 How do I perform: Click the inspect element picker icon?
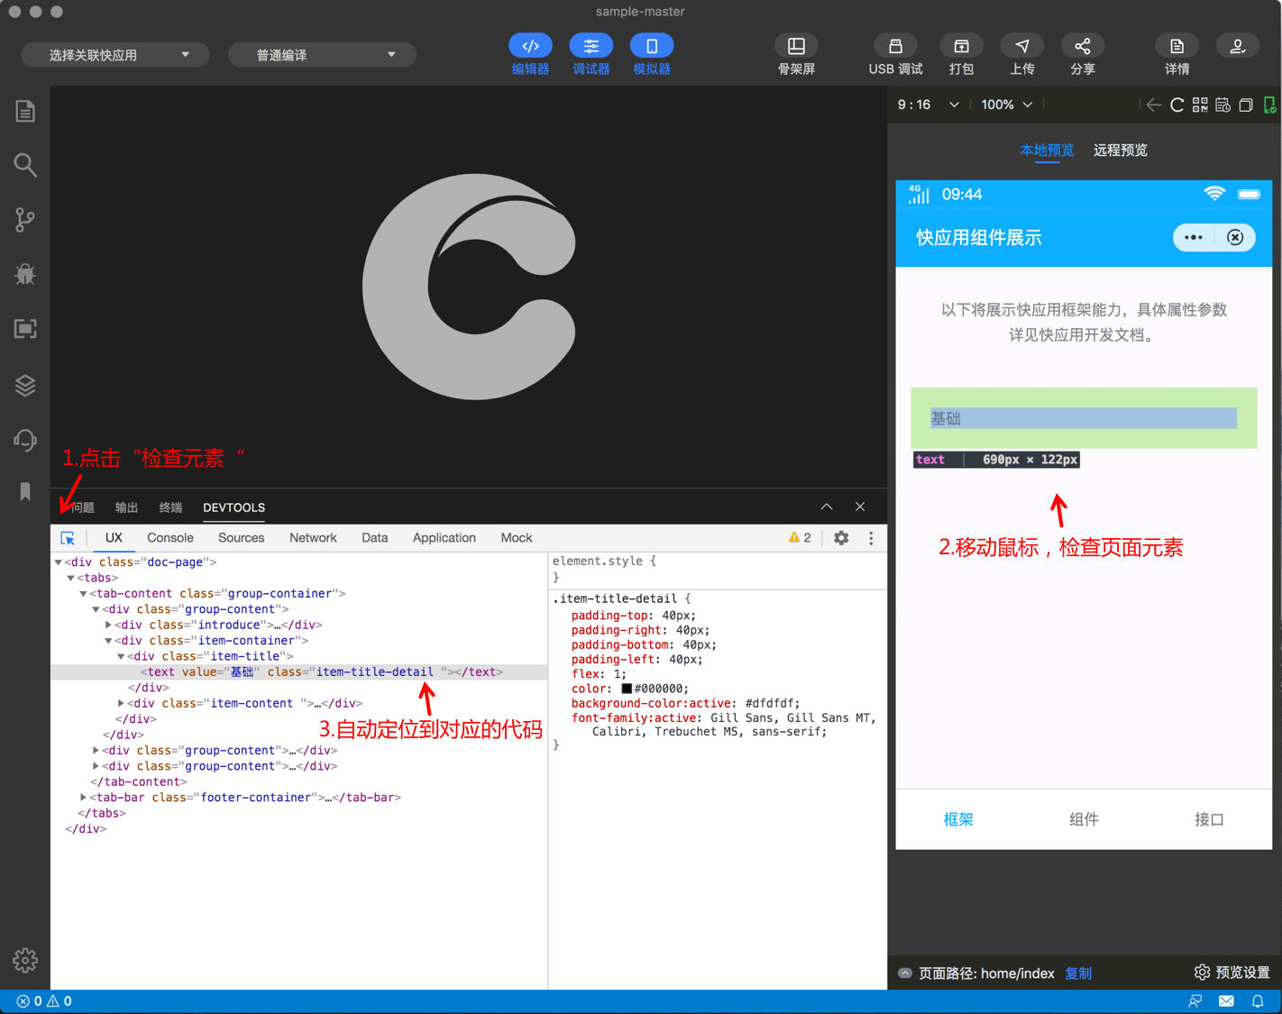68,538
